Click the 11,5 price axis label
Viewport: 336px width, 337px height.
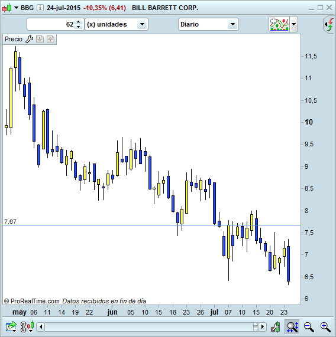[311, 56]
